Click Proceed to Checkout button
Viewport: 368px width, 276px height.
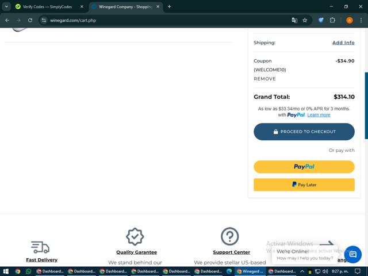(x=304, y=132)
